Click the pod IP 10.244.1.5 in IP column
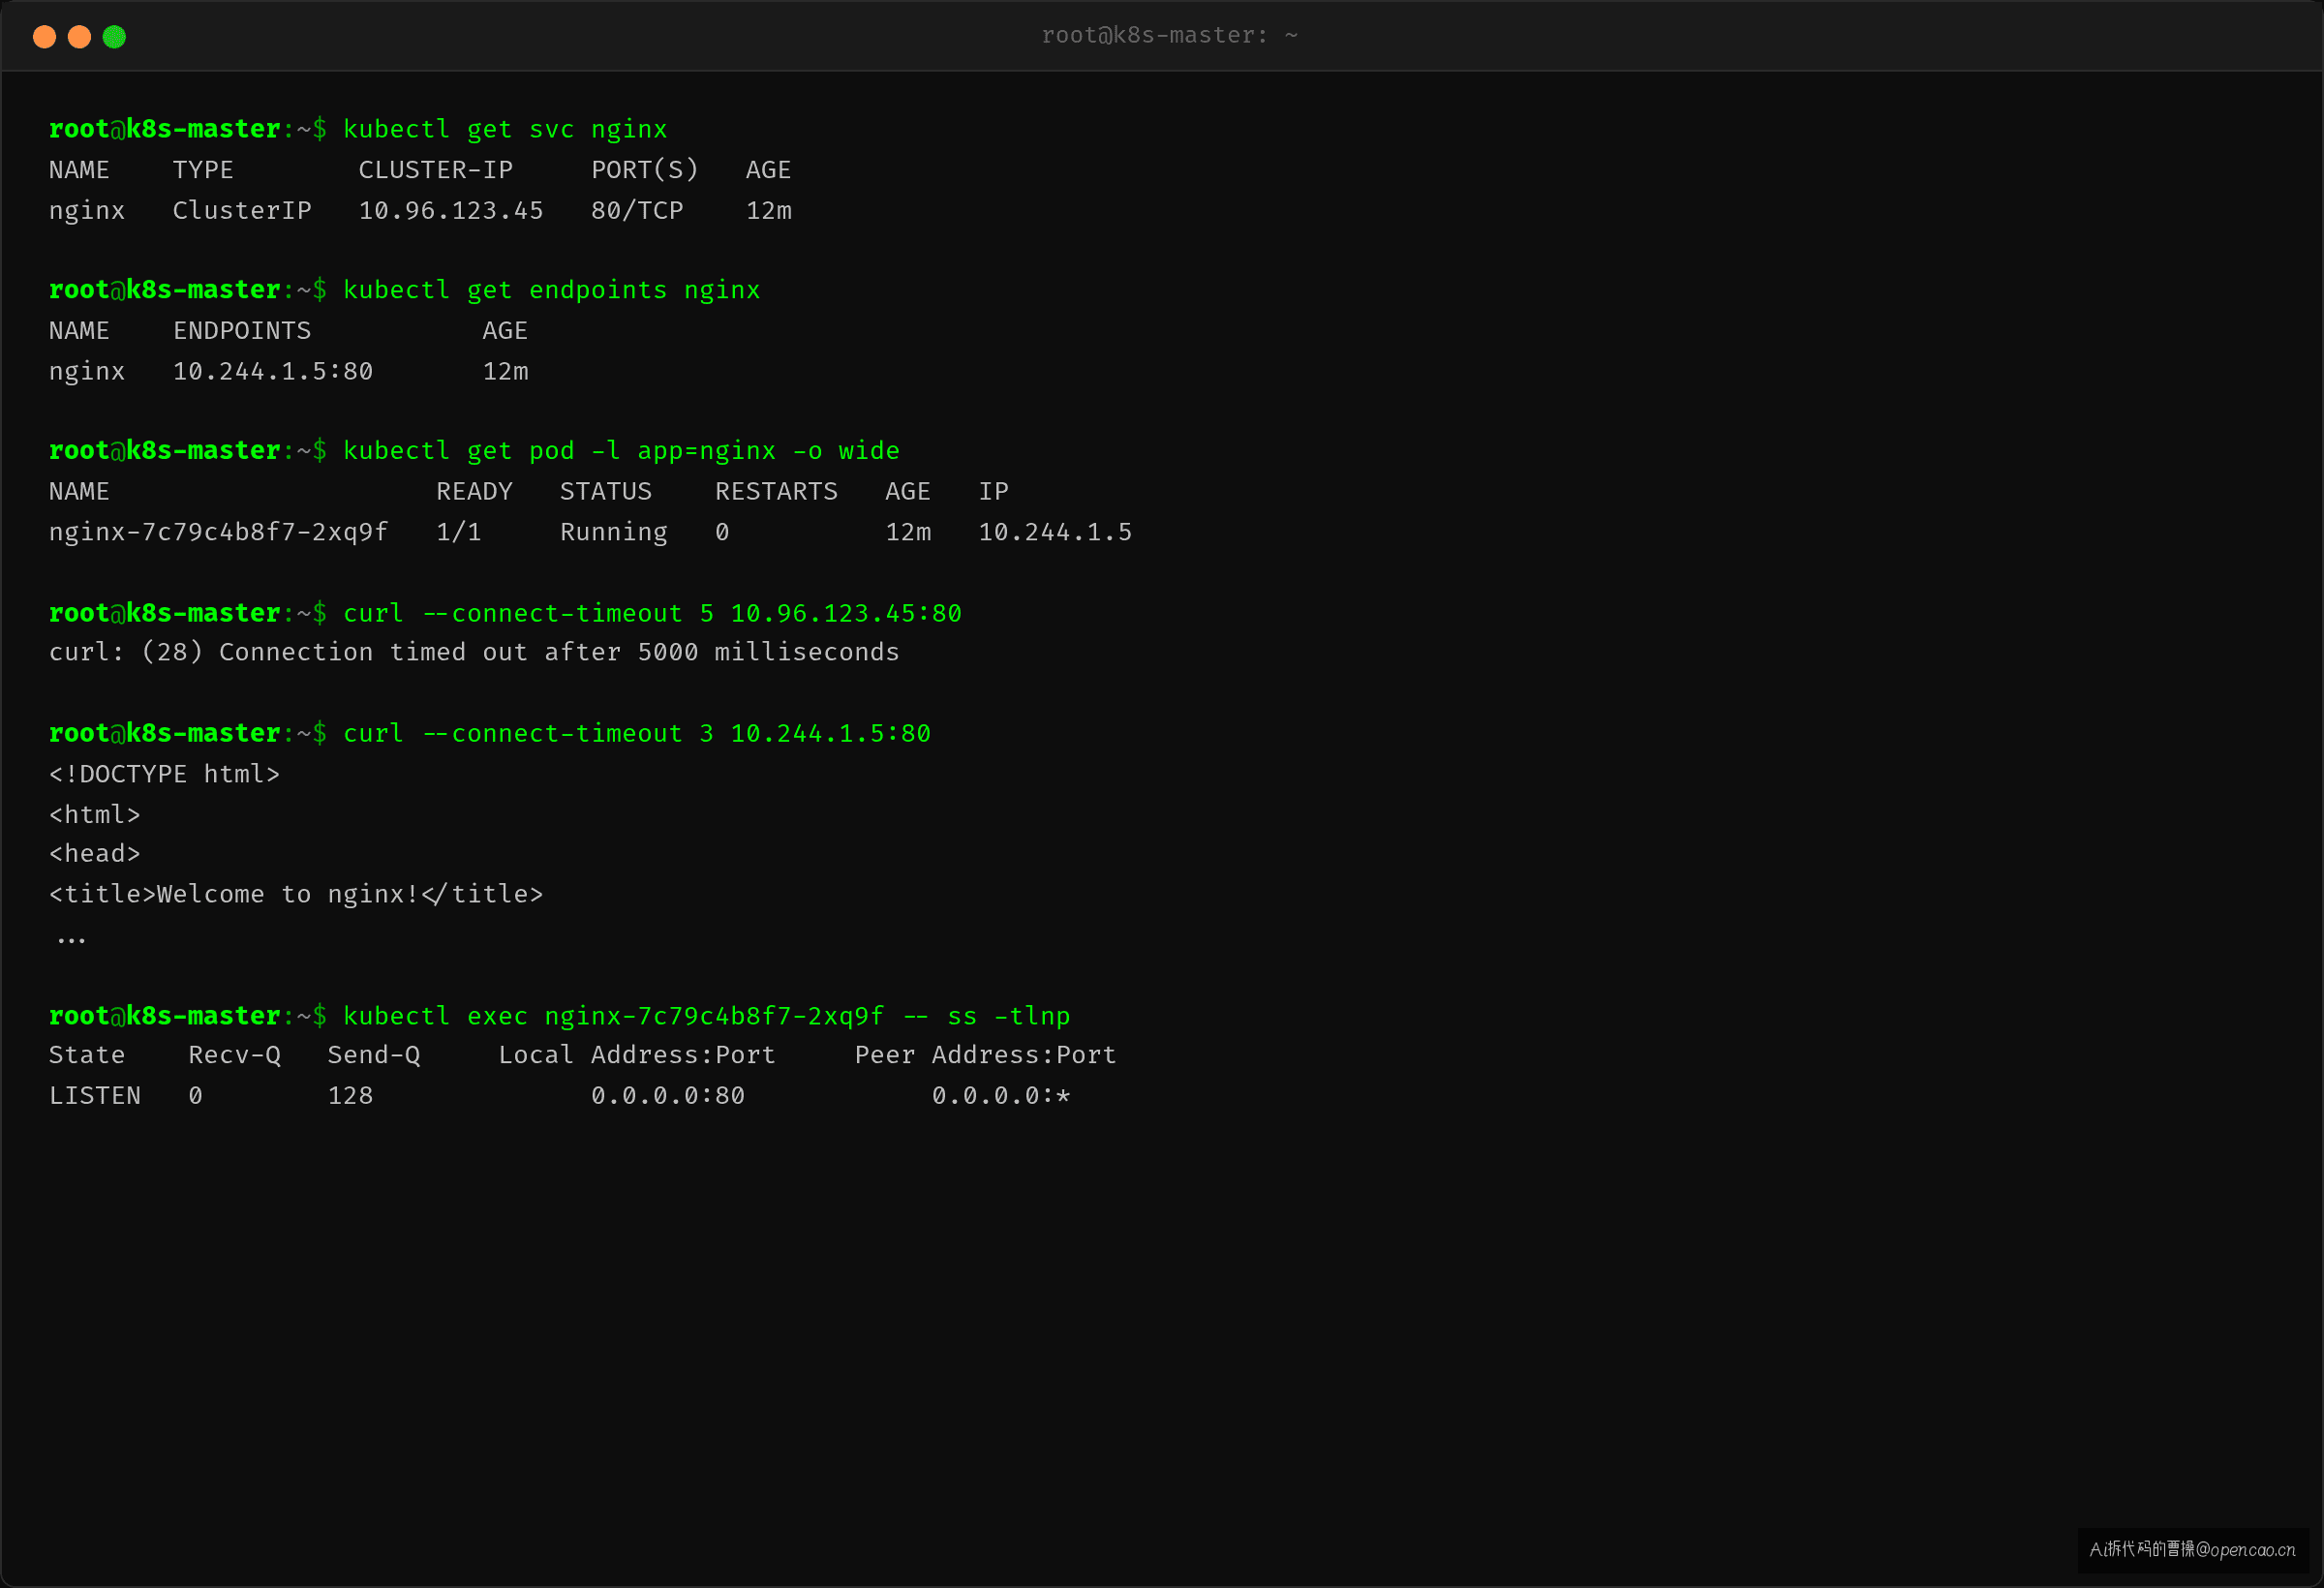 1055,532
